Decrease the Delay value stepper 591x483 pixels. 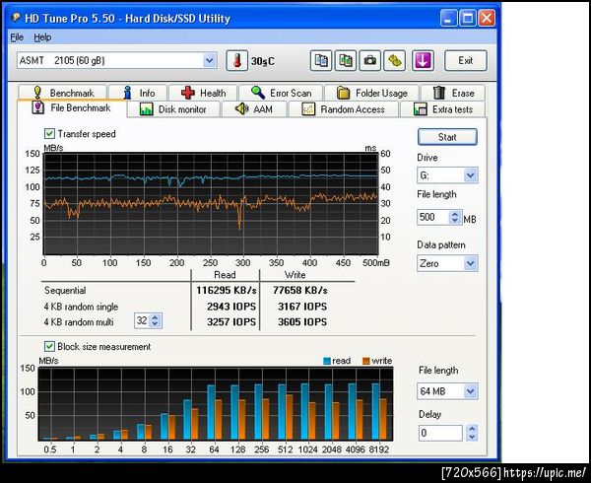[472, 437]
